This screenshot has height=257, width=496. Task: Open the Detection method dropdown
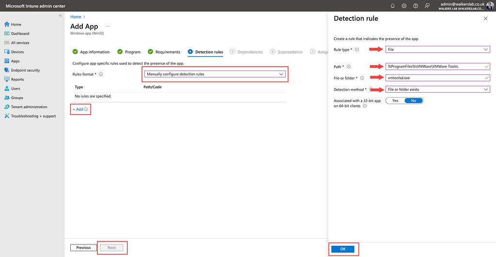[x=437, y=89]
